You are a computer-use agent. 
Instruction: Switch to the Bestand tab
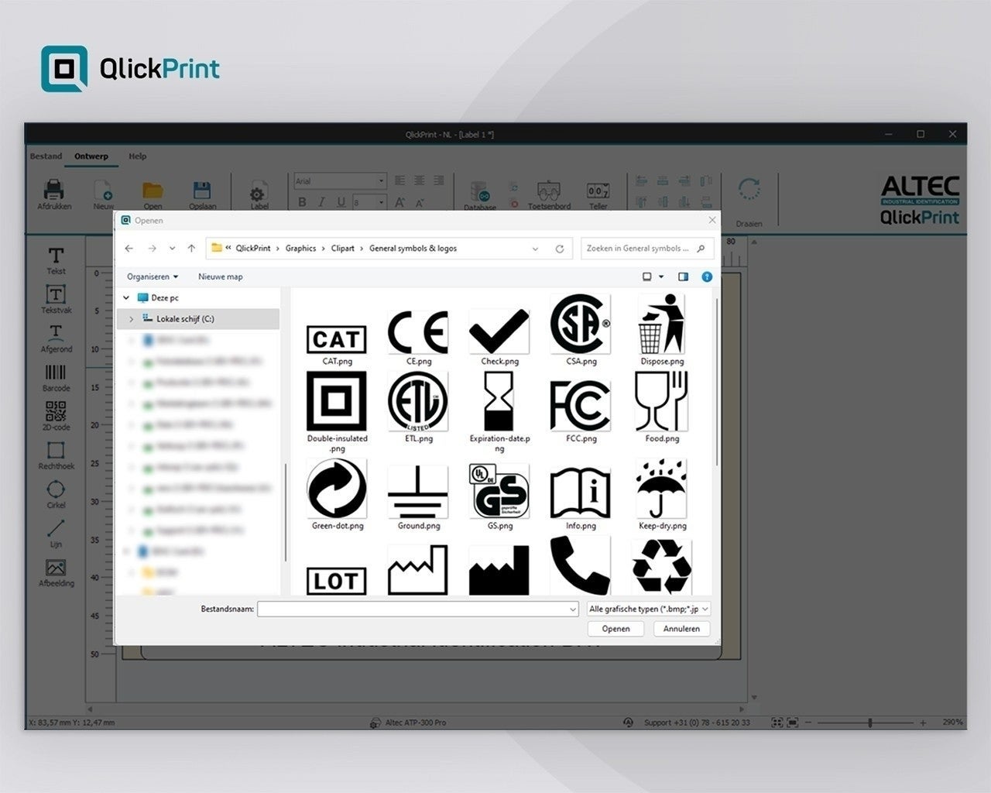tap(46, 156)
